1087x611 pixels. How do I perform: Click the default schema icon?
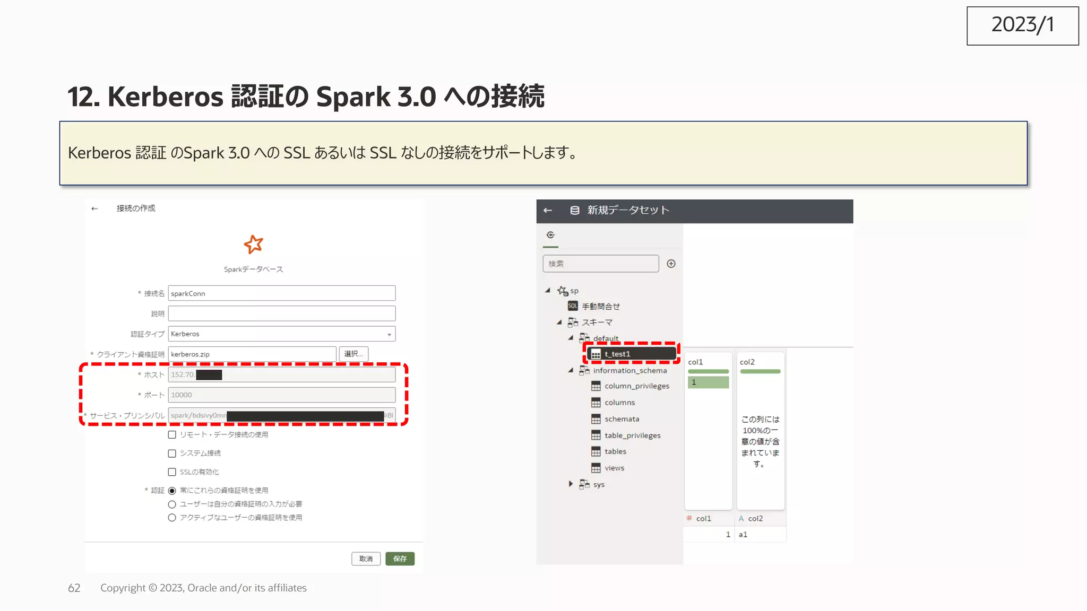(584, 338)
